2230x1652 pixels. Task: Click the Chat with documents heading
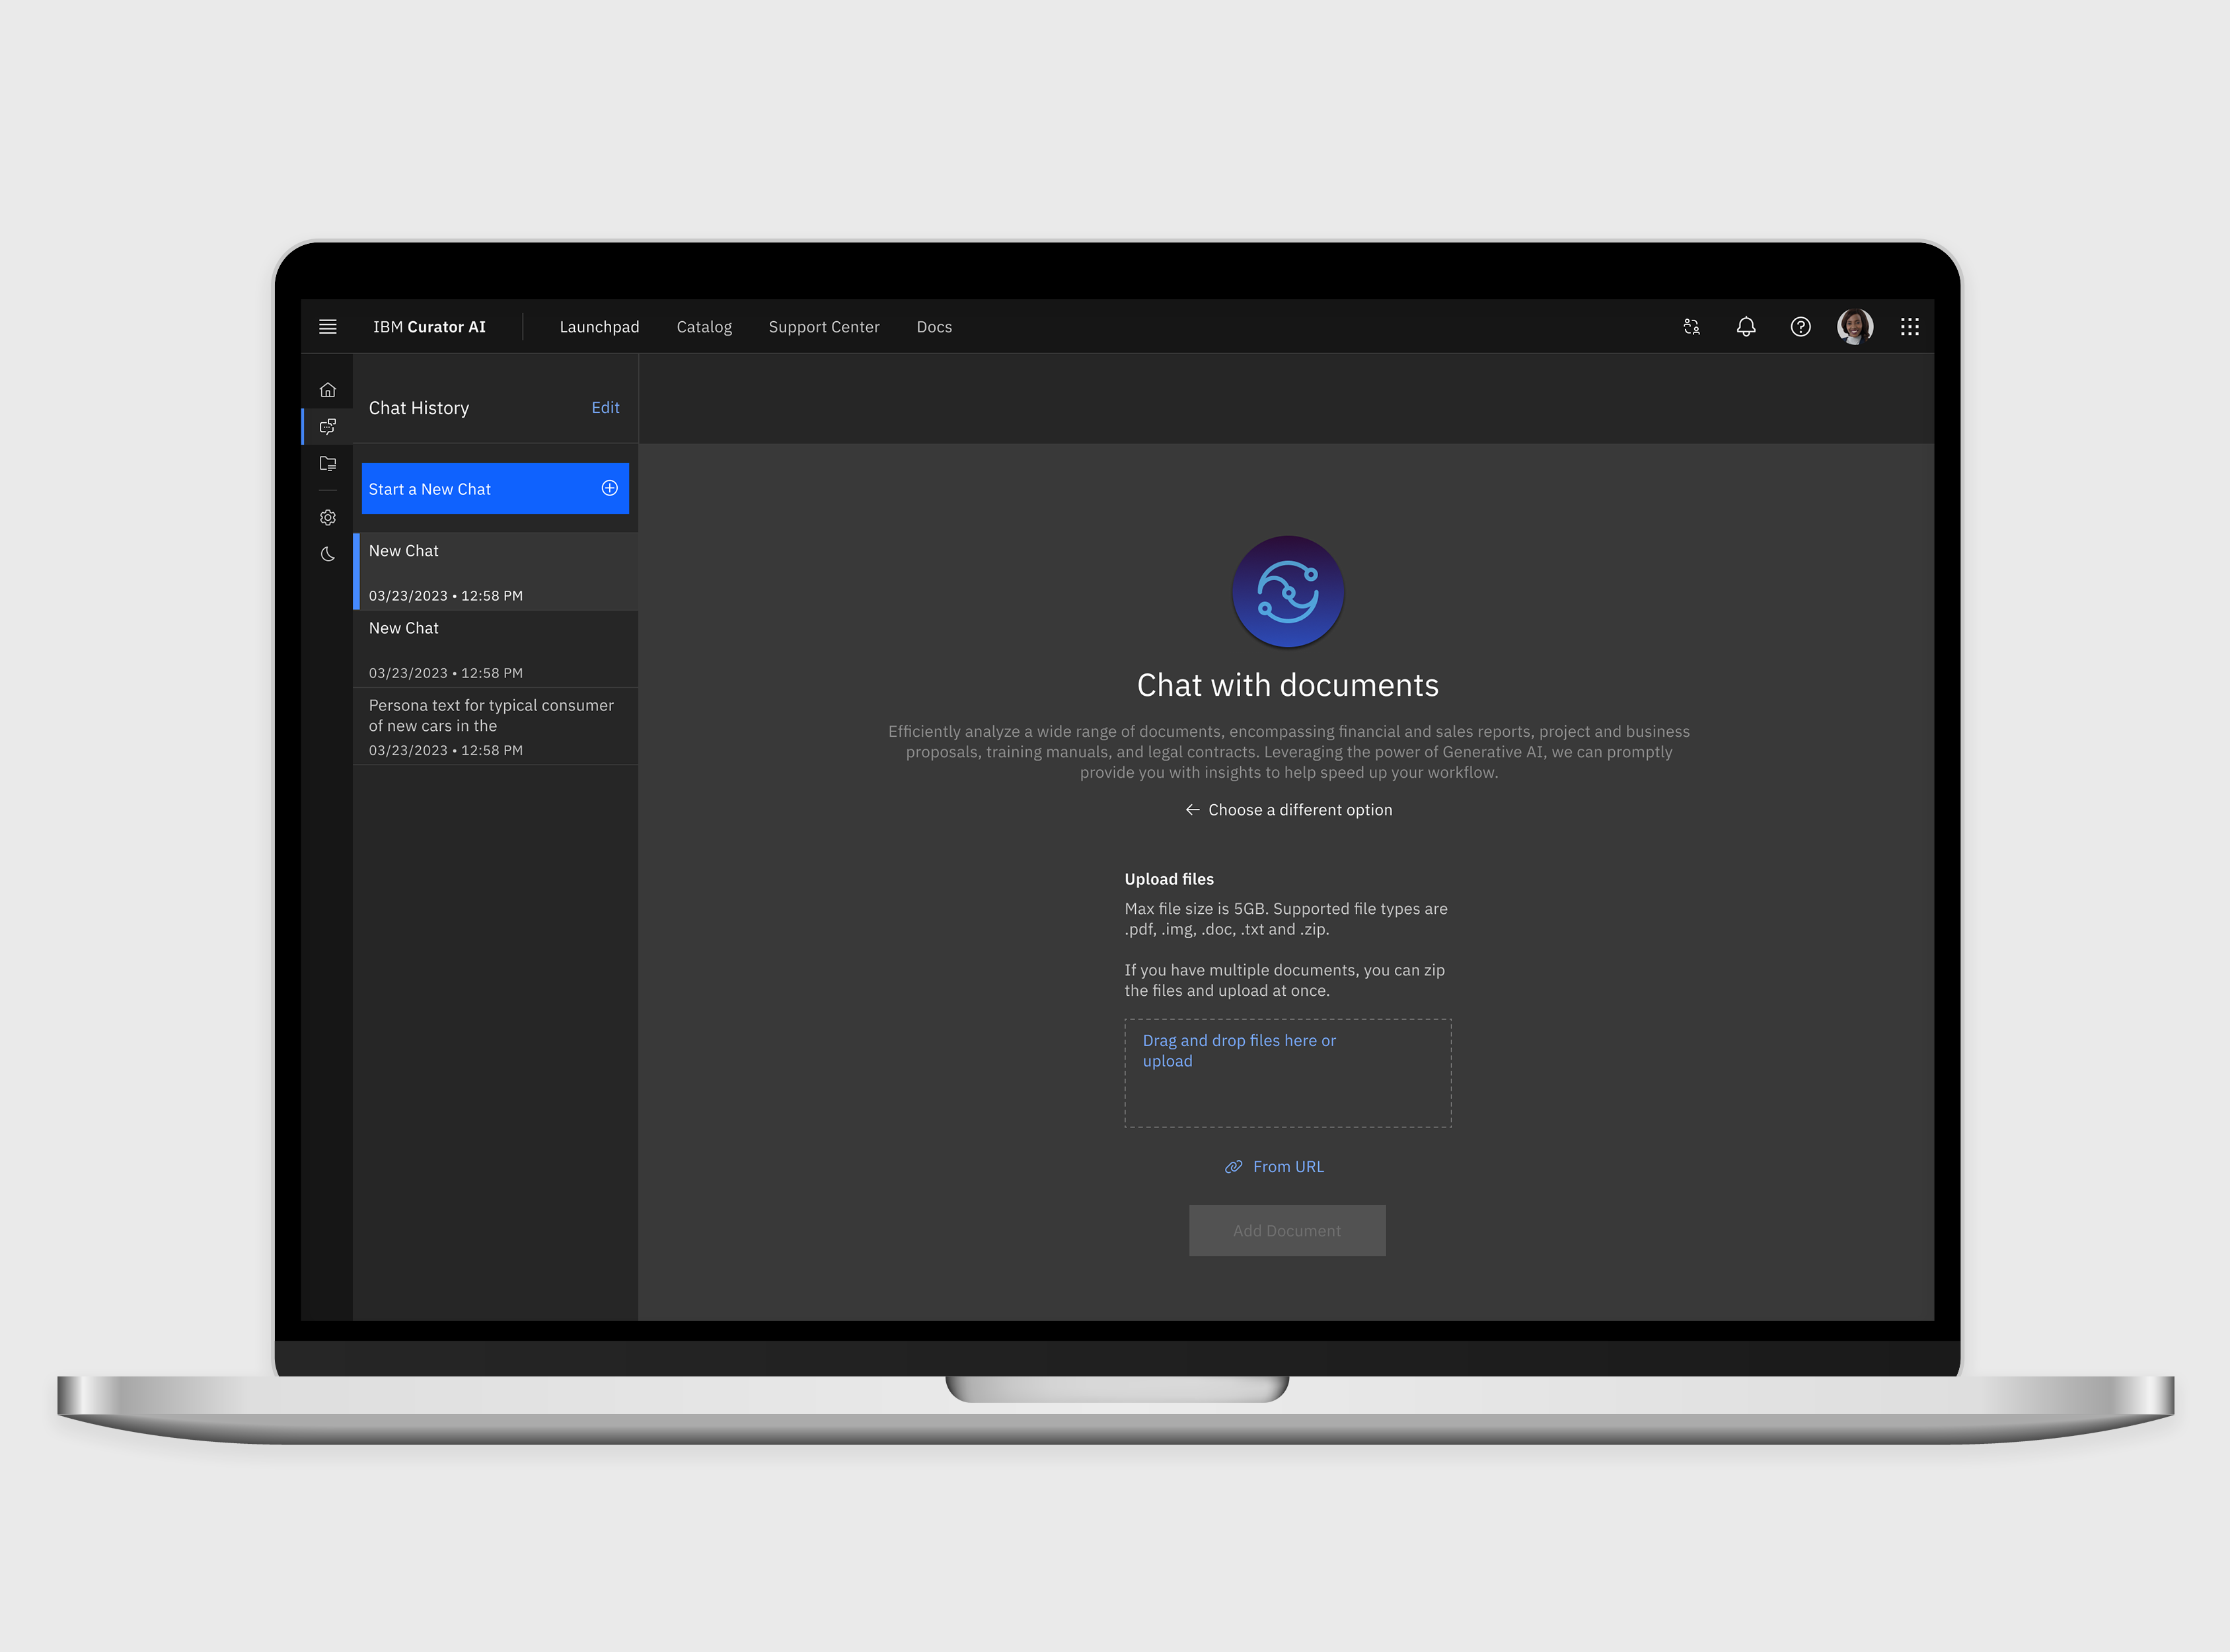(x=1288, y=685)
